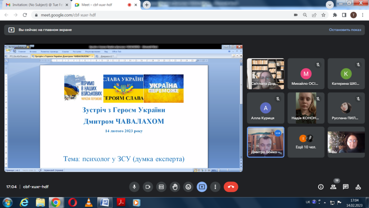369x208 pixels.
Task: Bookmark this page with star icon
Action: tap(323, 15)
